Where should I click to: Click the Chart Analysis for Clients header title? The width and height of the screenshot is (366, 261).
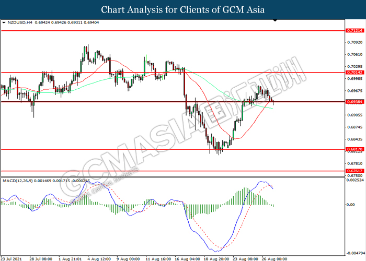coord(183,10)
